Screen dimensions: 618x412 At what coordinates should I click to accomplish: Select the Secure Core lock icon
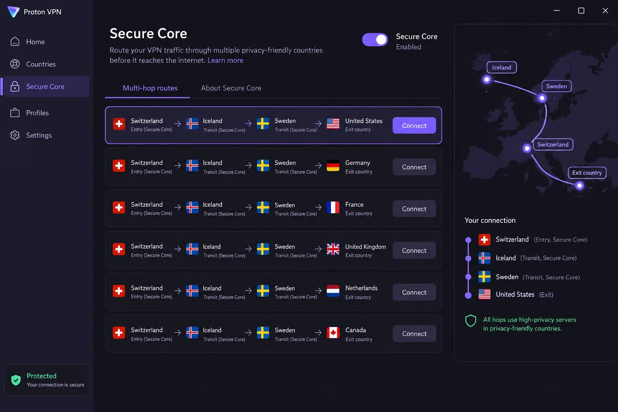tap(15, 87)
